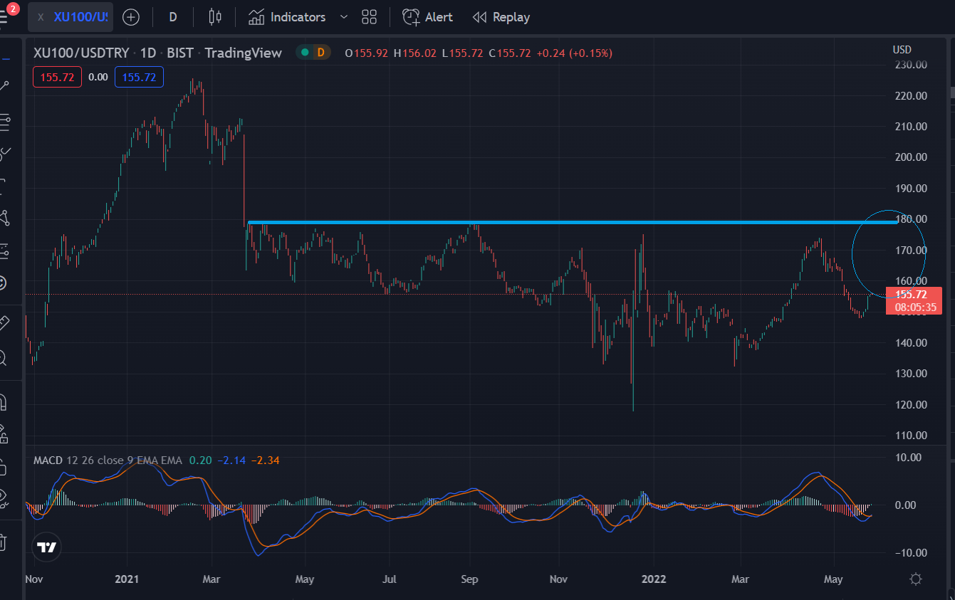The height and width of the screenshot is (600, 955).
Task: Click the high value H156.02
Action: click(x=414, y=53)
